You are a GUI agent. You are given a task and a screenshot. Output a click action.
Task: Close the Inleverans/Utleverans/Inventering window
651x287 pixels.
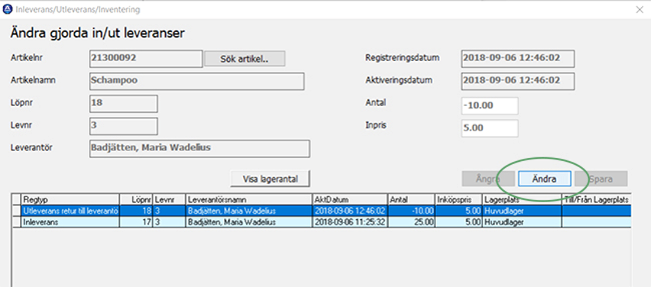click(640, 10)
